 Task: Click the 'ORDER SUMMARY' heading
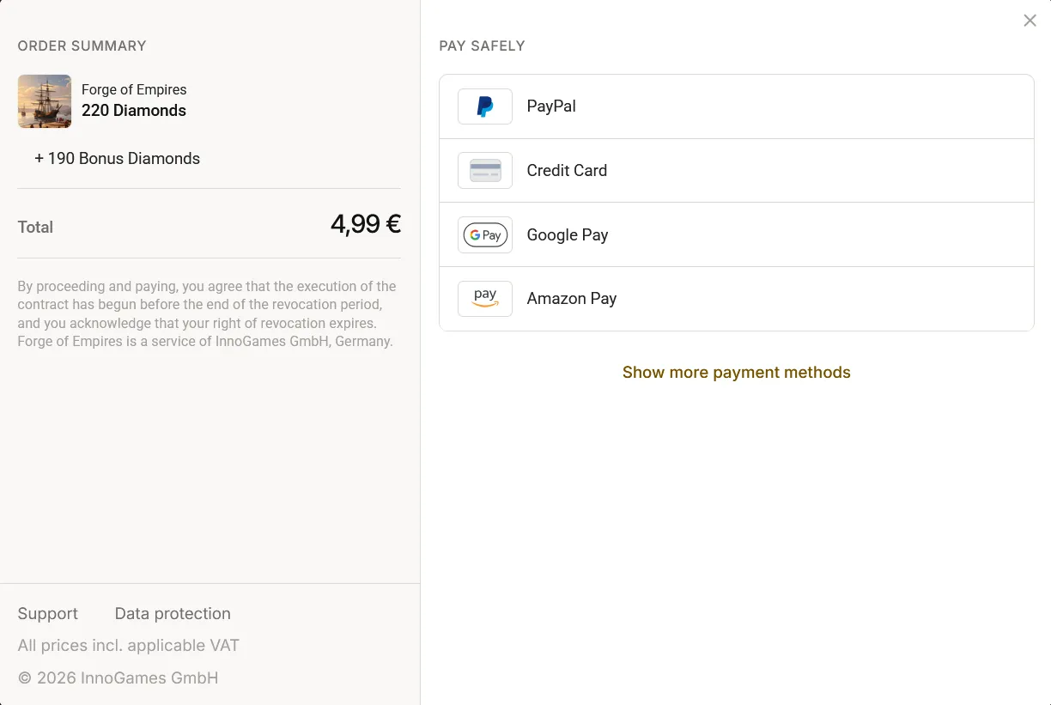click(82, 46)
